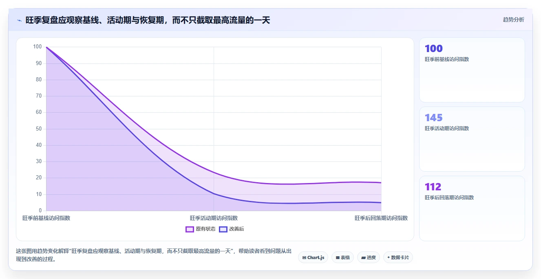
Task: Click the icon inside the Chart.js chip
Action: [304, 258]
